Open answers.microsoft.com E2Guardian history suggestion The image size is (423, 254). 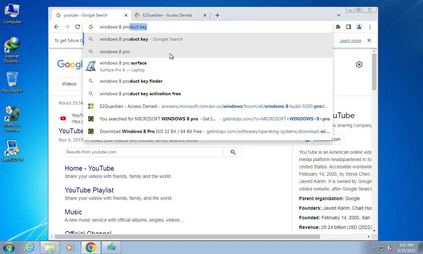(x=208, y=106)
